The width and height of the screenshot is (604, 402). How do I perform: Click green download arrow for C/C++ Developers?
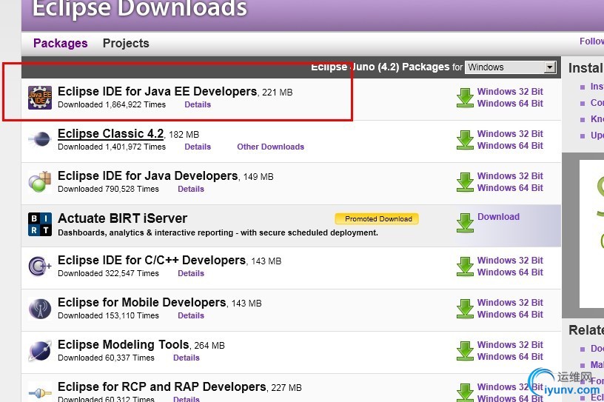click(x=465, y=267)
